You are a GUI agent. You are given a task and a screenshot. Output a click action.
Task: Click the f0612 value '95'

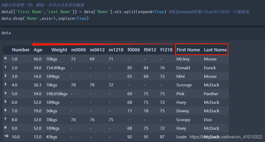tap(146, 137)
